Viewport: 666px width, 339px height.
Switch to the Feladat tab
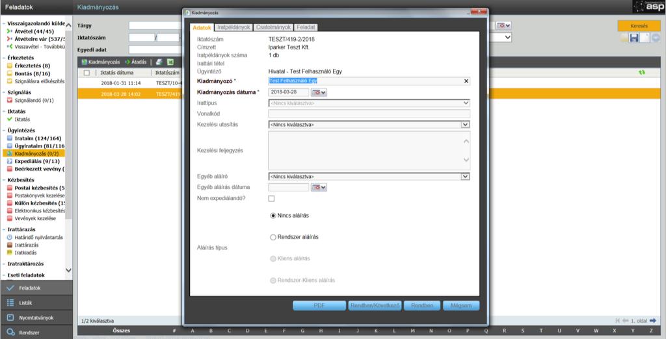[x=306, y=27]
